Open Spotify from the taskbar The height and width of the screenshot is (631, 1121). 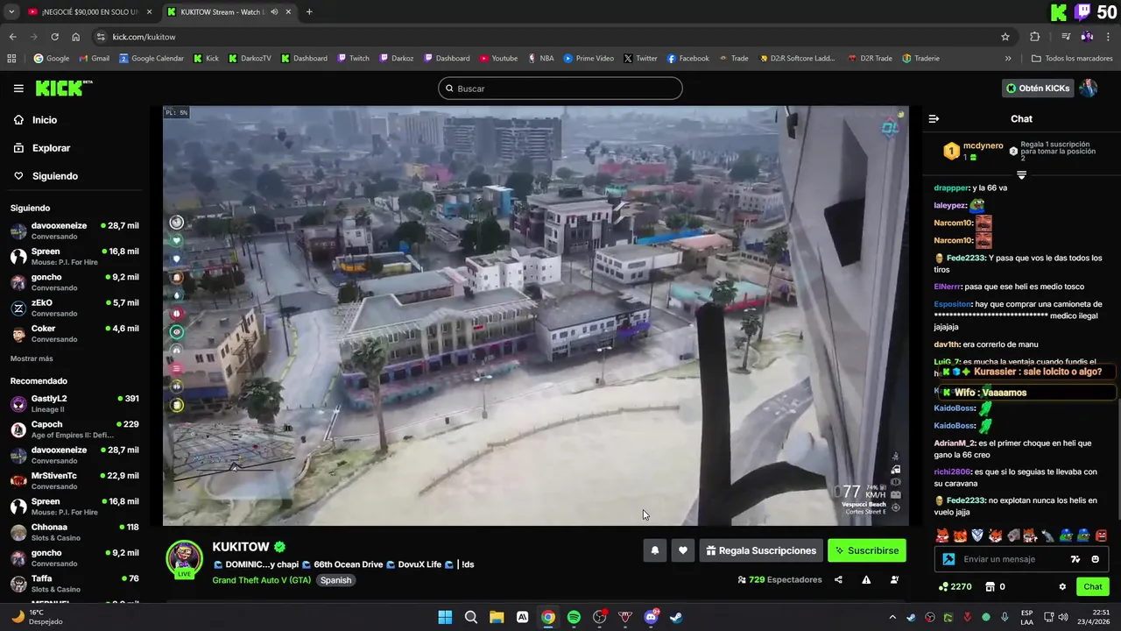coord(574,617)
